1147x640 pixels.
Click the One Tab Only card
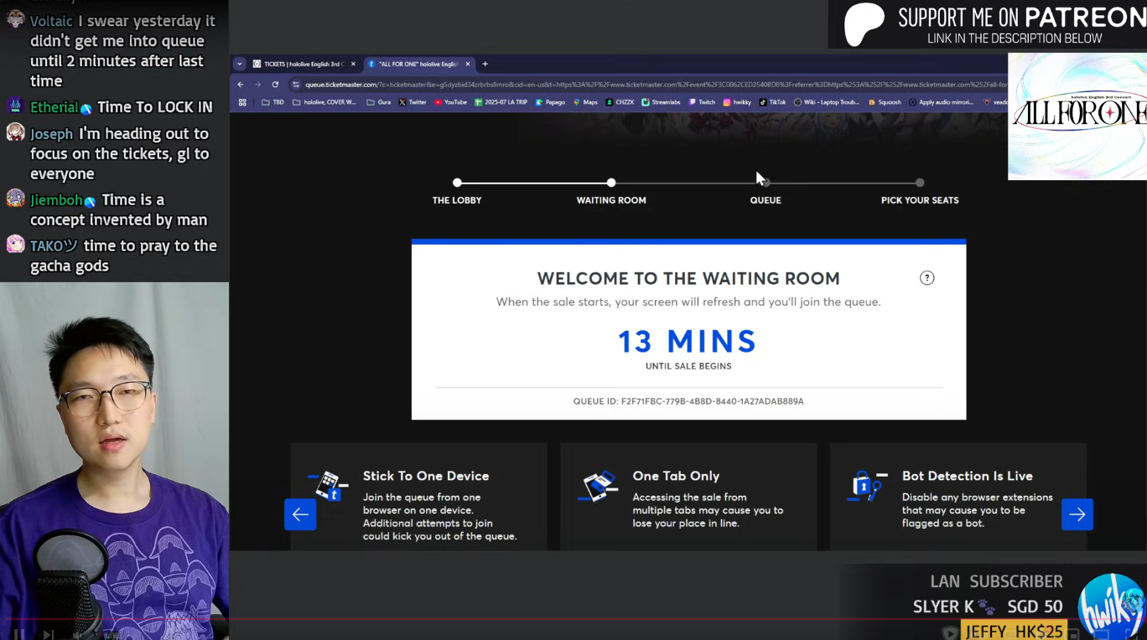(x=688, y=497)
